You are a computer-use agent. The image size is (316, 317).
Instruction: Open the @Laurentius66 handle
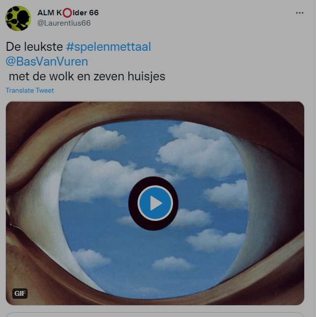point(64,23)
